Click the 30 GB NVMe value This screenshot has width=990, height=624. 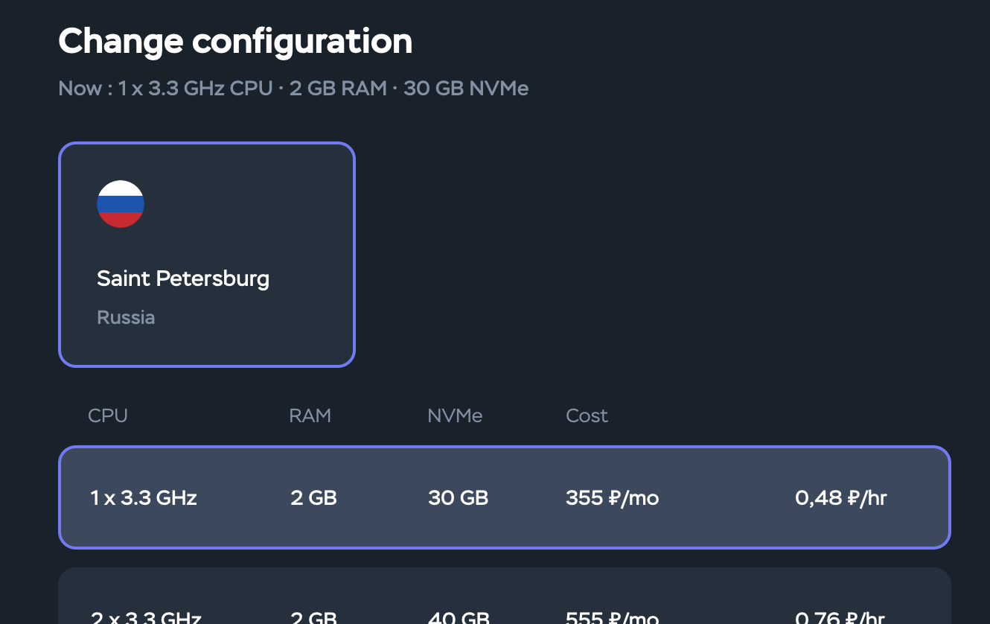point(458,497)
